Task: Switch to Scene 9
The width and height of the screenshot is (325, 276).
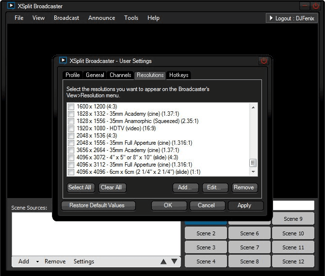Action: (293, 219)
